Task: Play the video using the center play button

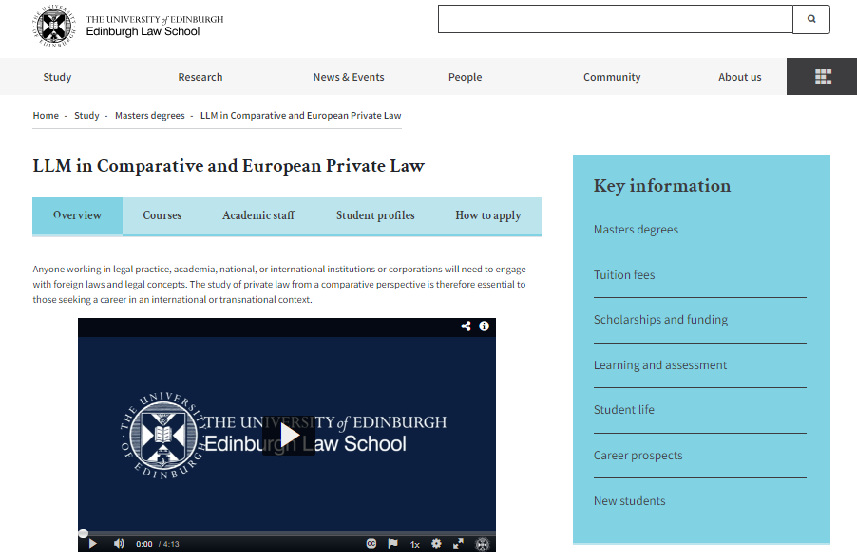Action: [288, 435]
